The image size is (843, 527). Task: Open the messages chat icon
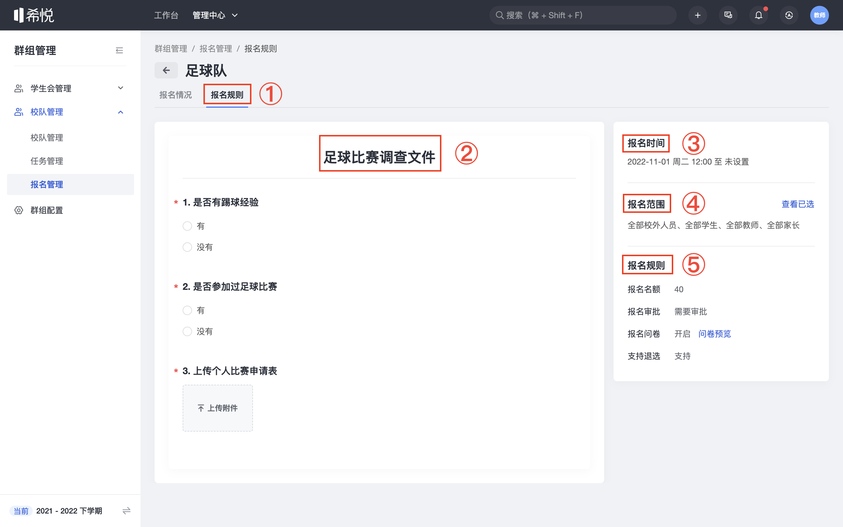[x=728, y=15]
